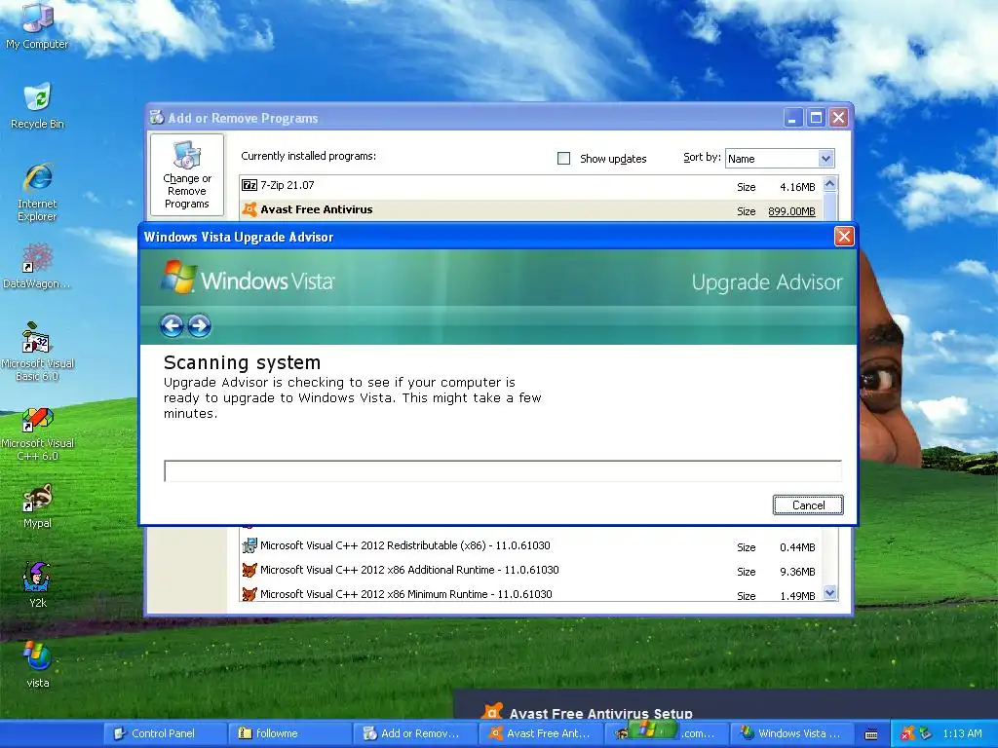Select the 7-Zip 21.07 row text

pos(288,185)
